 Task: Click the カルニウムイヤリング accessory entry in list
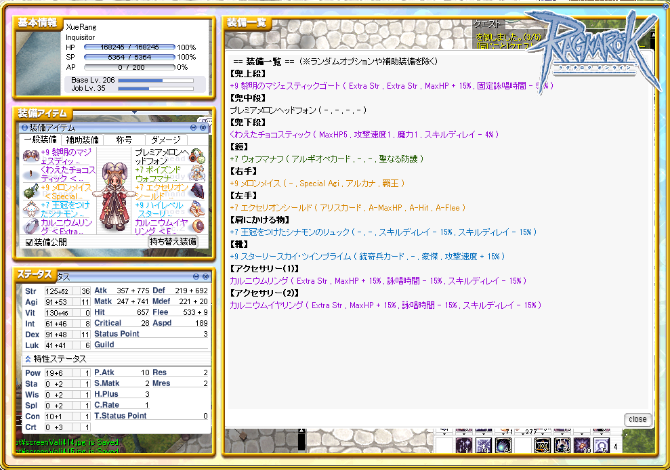(385, 305)
